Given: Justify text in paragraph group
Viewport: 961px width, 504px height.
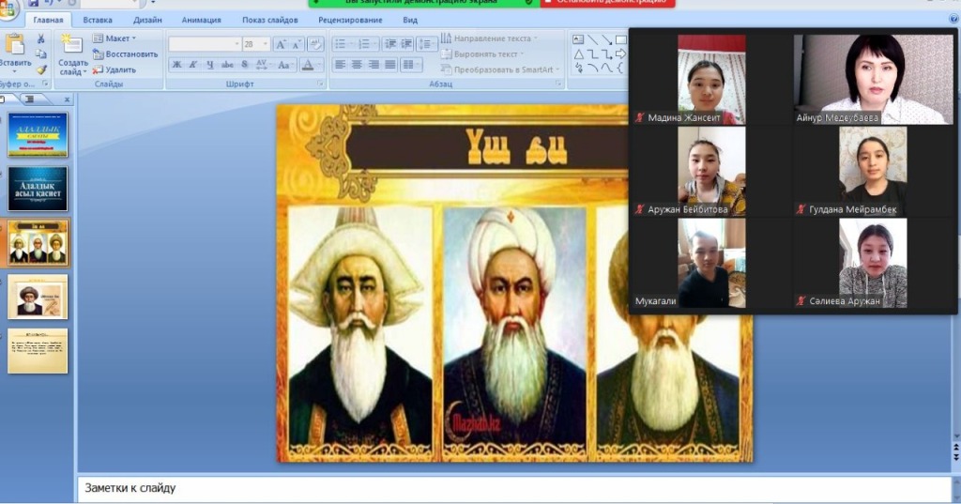Looking at the screenshot, I should click(389, 65).
